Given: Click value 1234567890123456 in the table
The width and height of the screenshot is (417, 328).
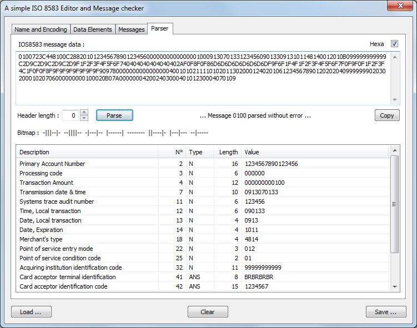Looking at the screenshot, I should click(x=272, y=164).
